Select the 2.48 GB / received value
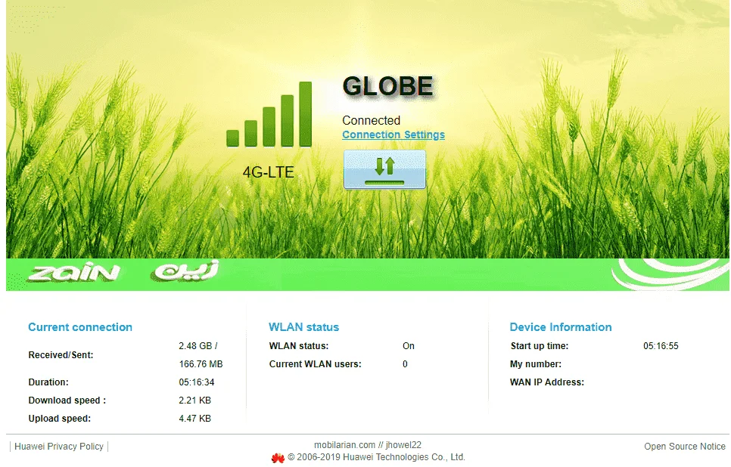Screen dimensions: 731x467 point(198,346)
